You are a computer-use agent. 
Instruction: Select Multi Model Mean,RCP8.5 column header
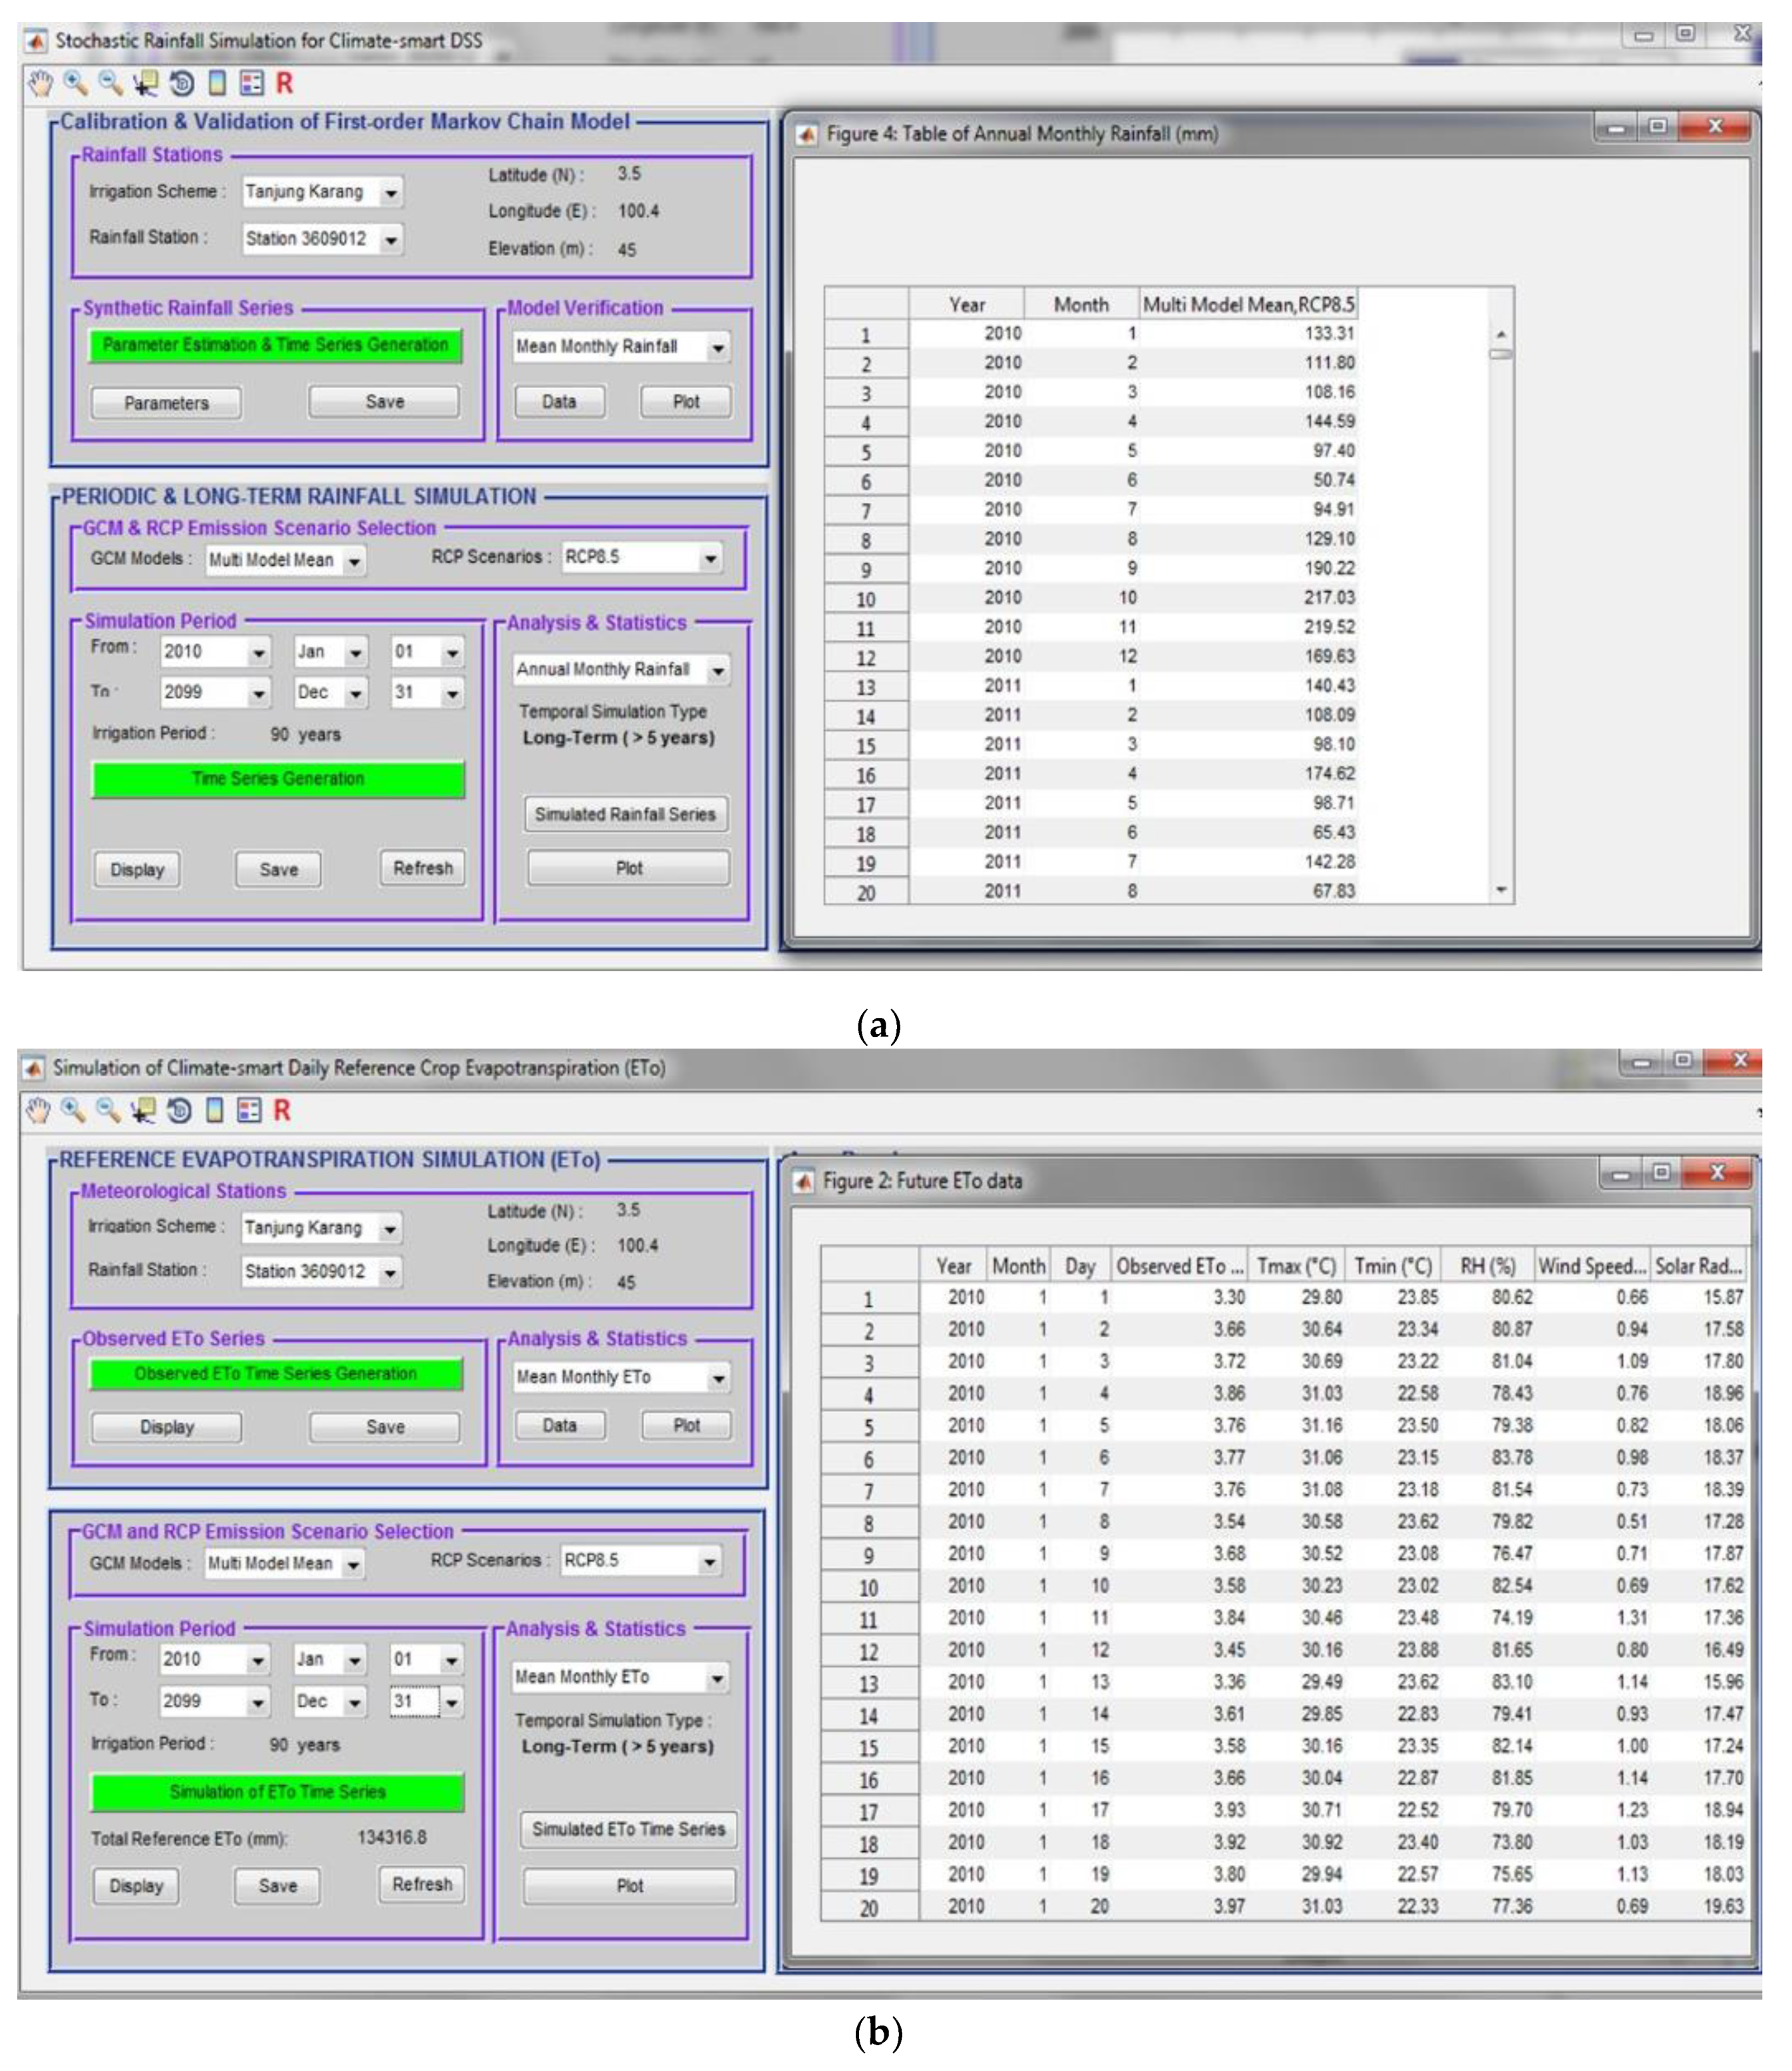[1248, 304]
